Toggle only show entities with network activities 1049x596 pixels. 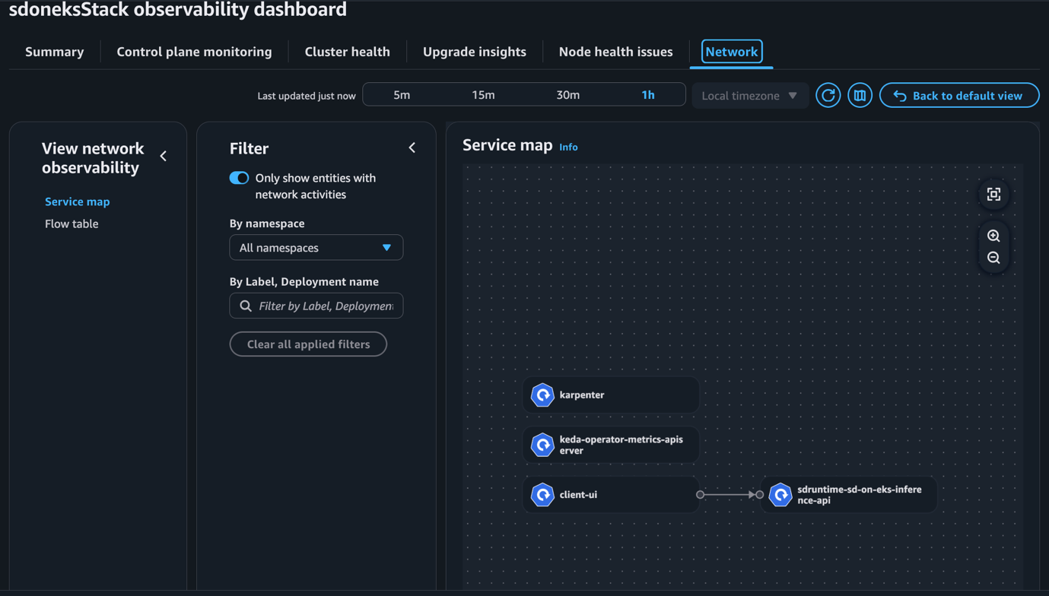pyautogui.click(x=239, y=178)
